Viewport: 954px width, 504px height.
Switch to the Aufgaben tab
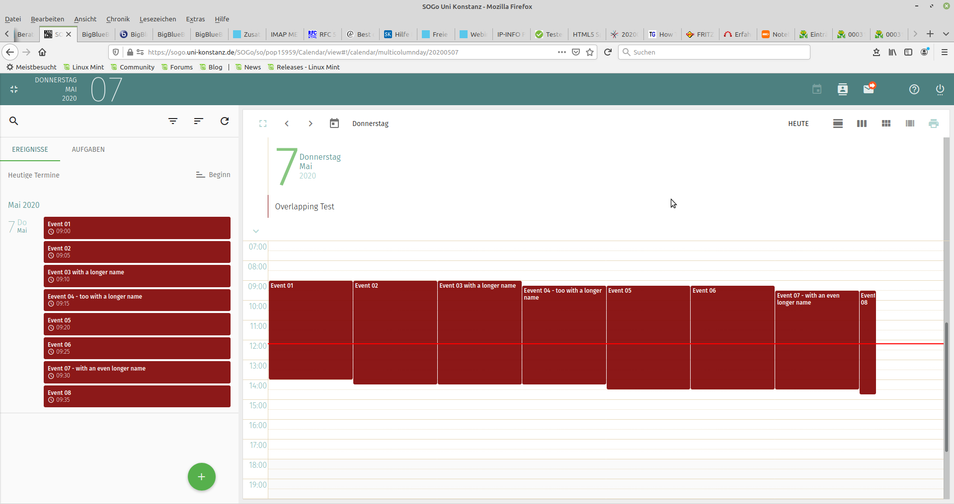(88, 149)
